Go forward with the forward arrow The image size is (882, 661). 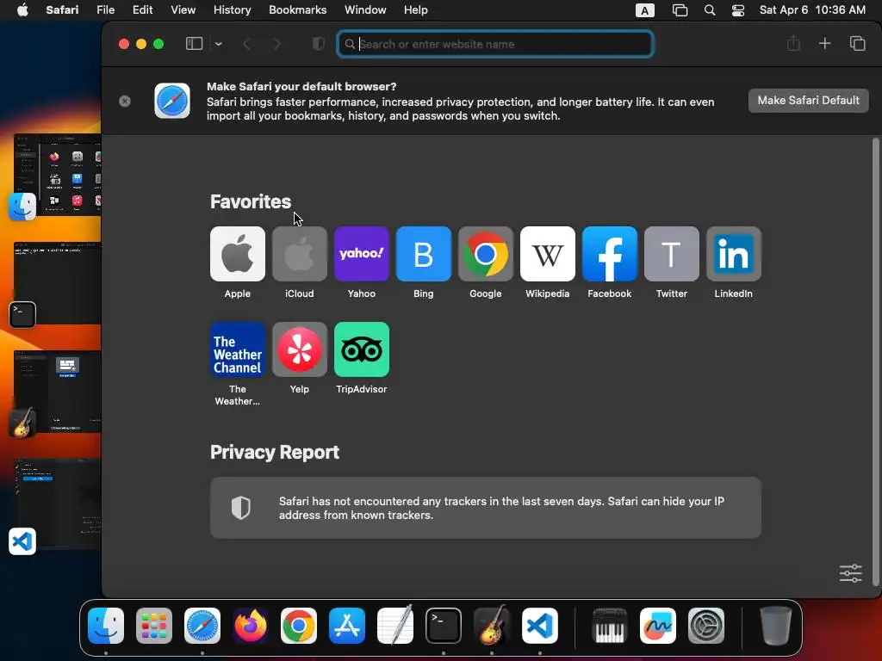[x=276, y=44]
